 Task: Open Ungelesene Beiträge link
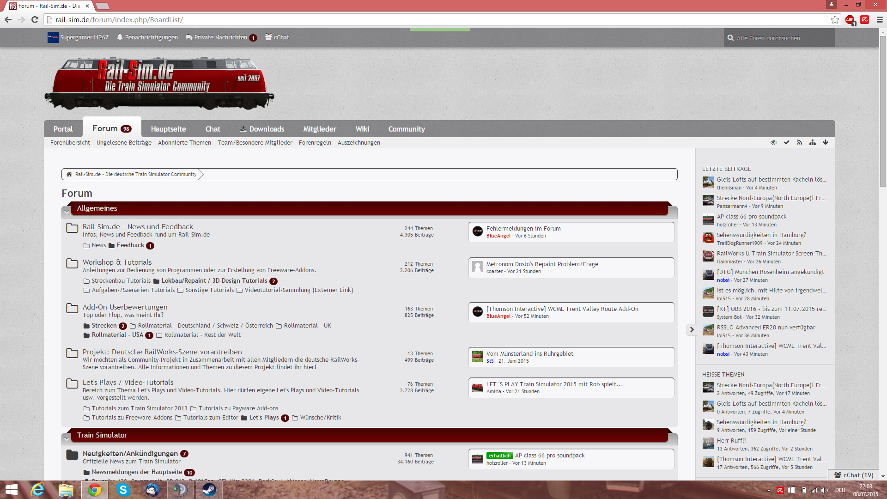pos(124,143)
